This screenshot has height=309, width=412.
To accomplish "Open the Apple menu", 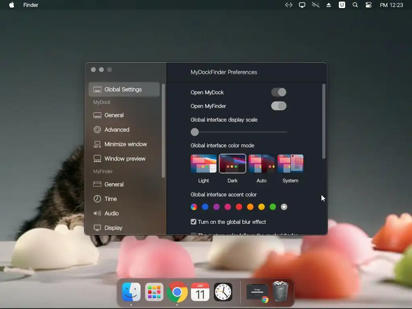I will (12, 5).
